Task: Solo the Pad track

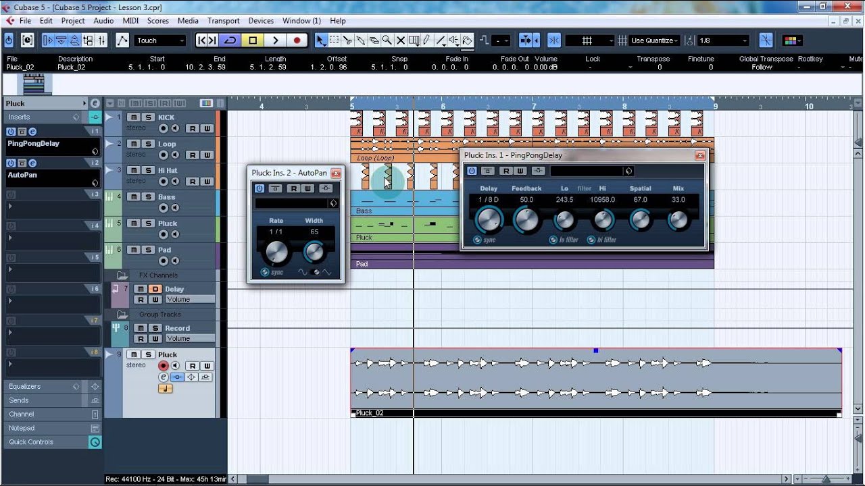Action: tap(149, 250)
